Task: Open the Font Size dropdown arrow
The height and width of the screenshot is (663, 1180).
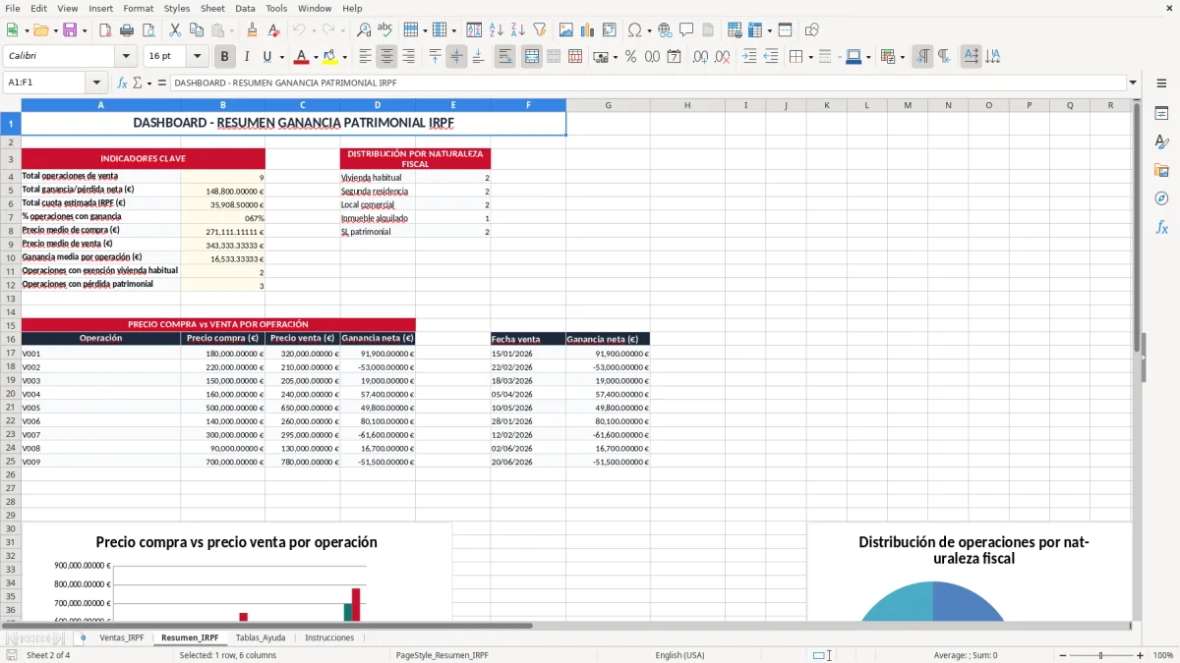Action: [x=197, y=57]
